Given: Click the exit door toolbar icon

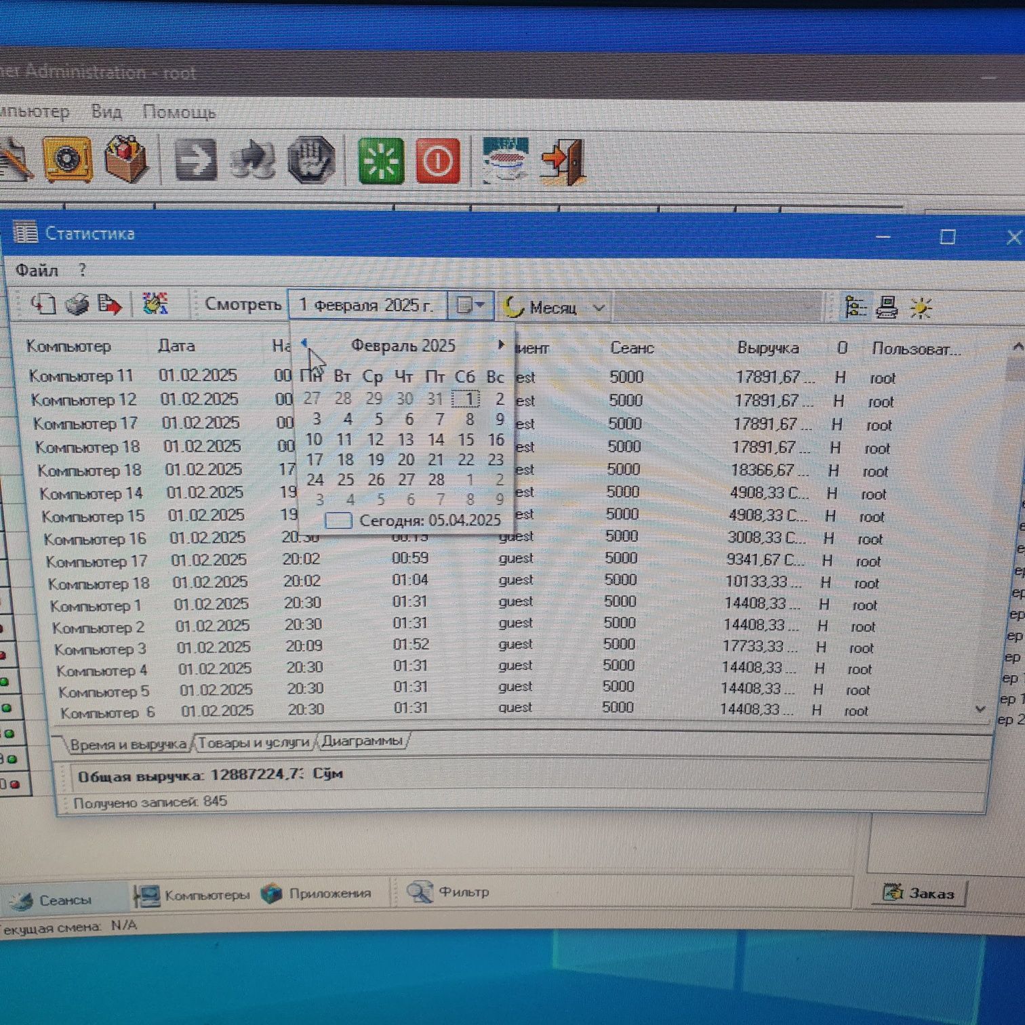Looking at the screenshot, I should pyautogui.click(x=564, y=161).
